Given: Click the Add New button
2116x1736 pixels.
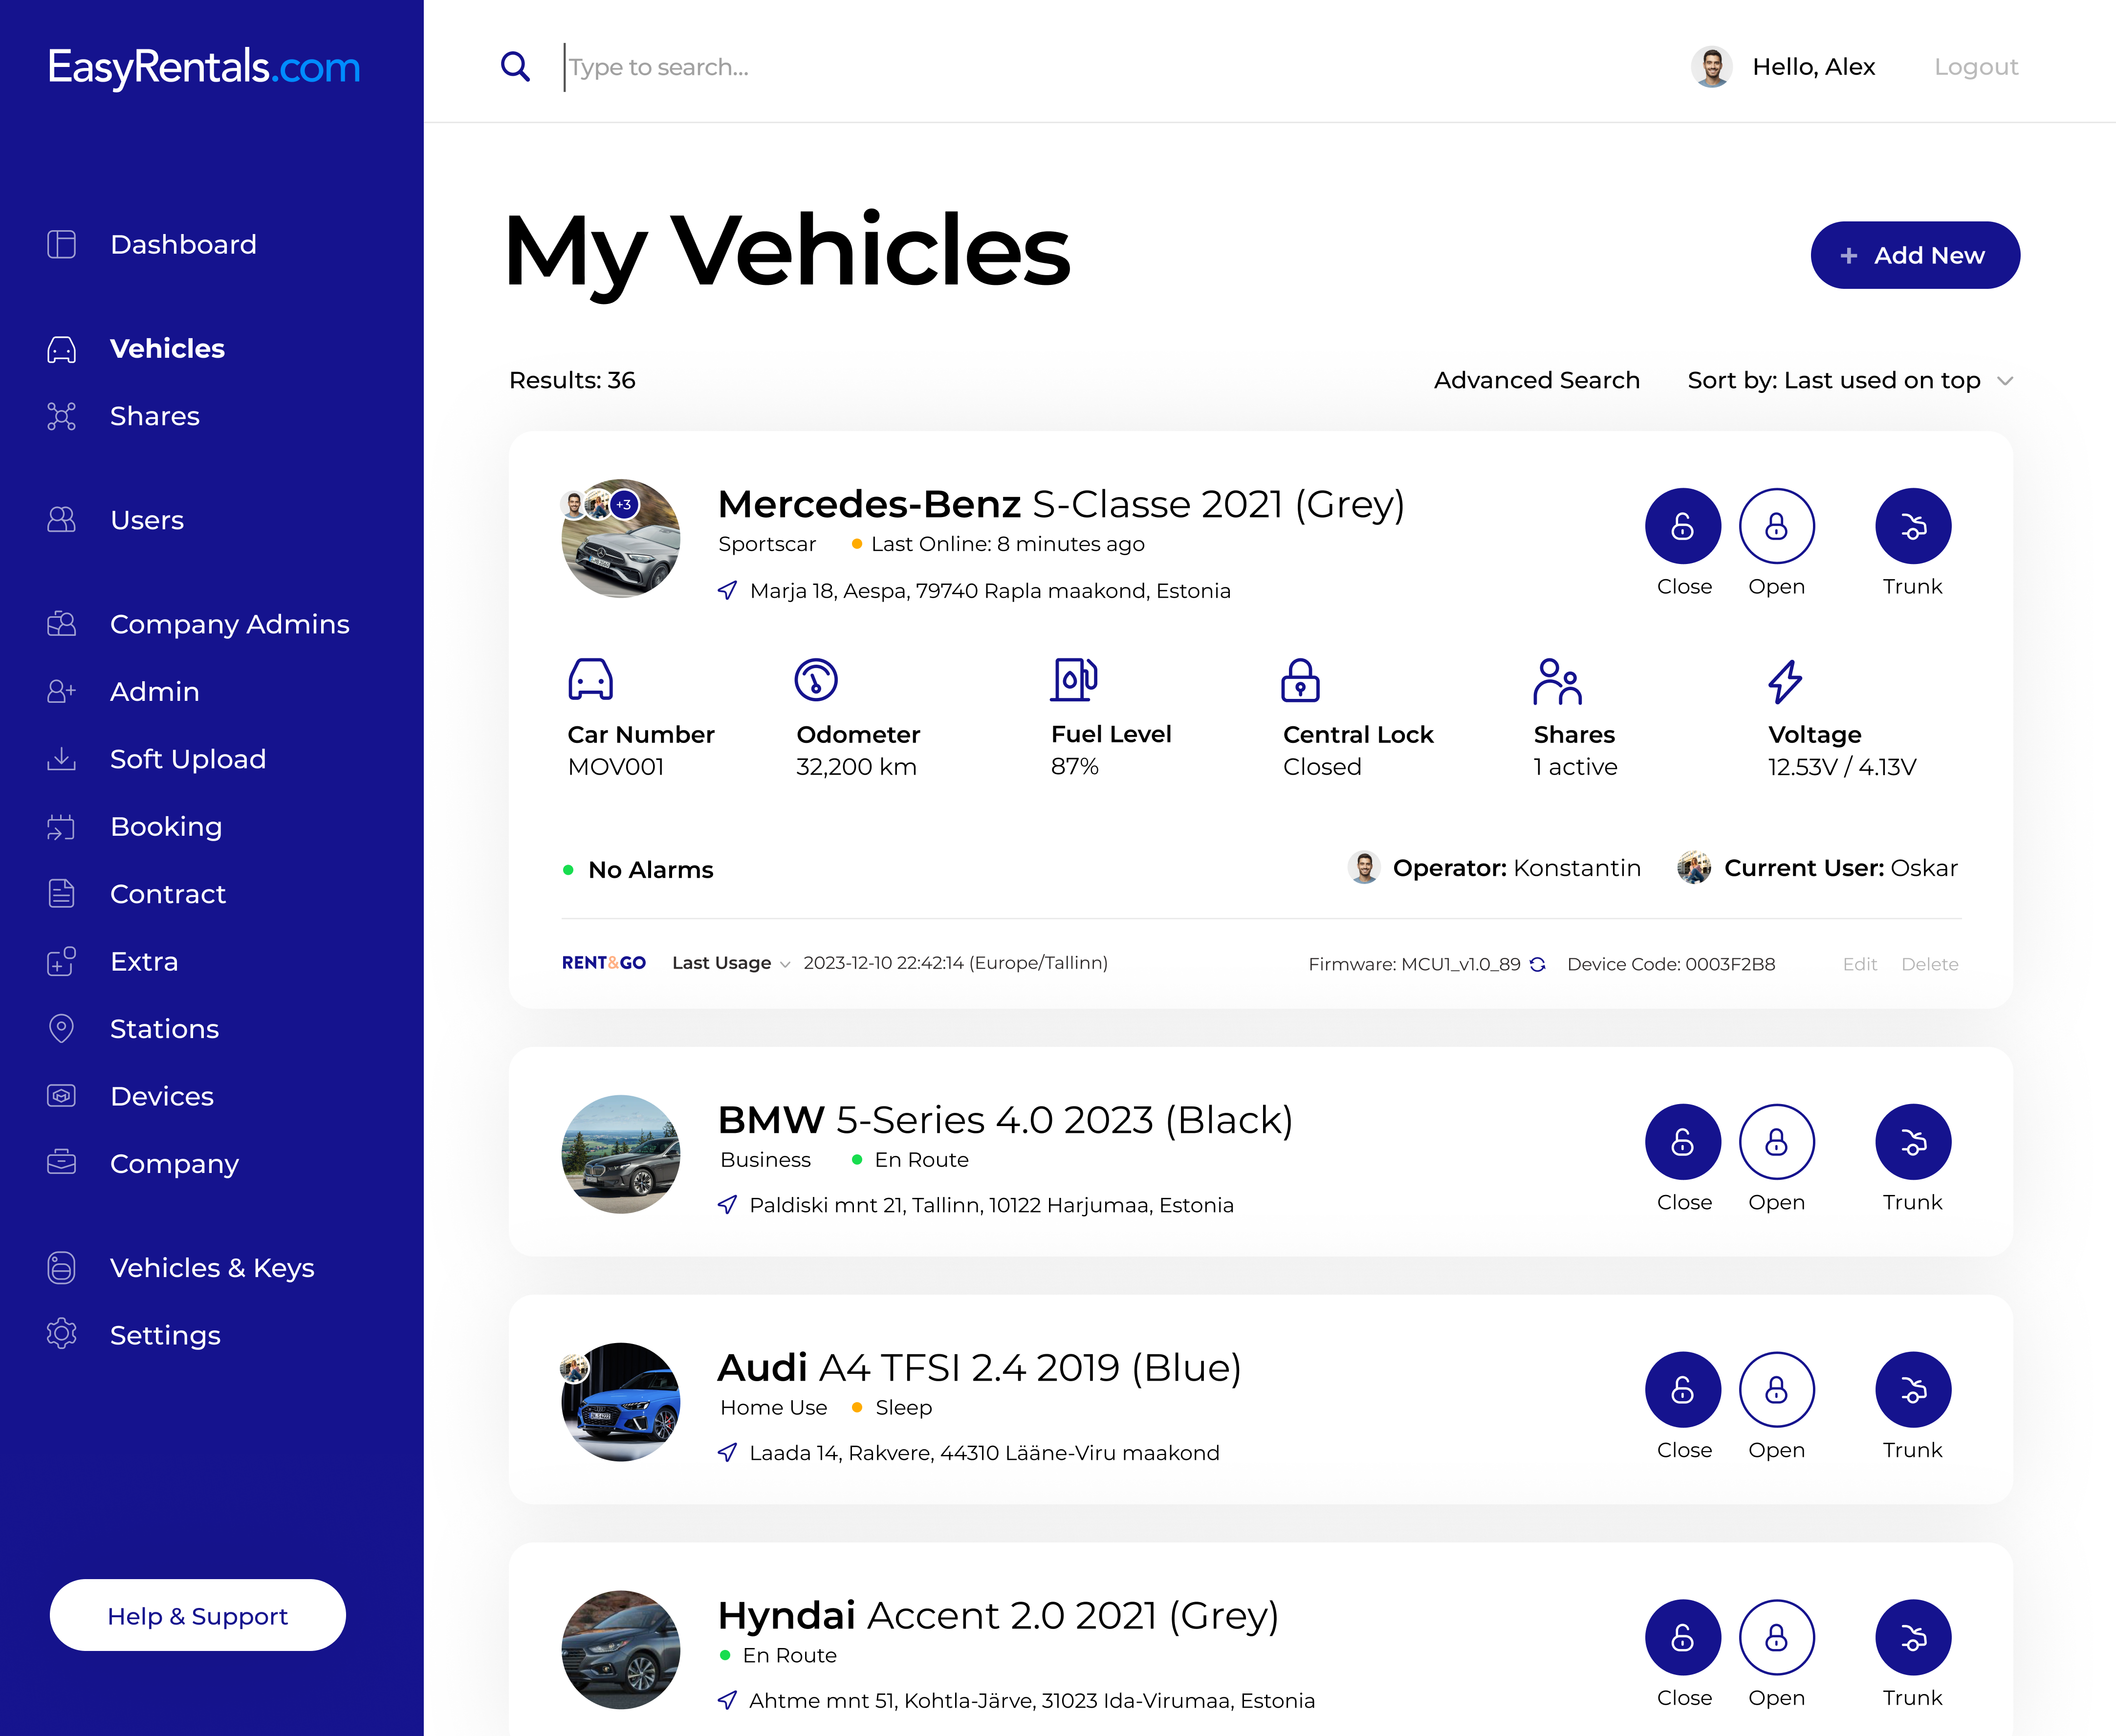Looking at the screenshot, I should pos(1914,255).
